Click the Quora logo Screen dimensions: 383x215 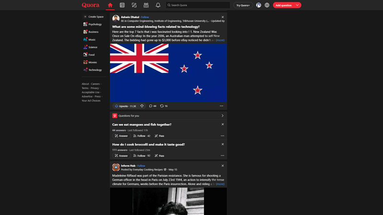[90, 5]
